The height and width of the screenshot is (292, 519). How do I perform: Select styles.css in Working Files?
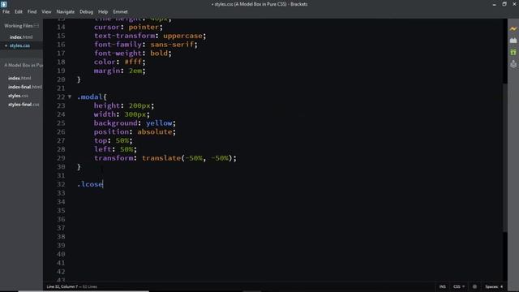(x=19, y=45)
